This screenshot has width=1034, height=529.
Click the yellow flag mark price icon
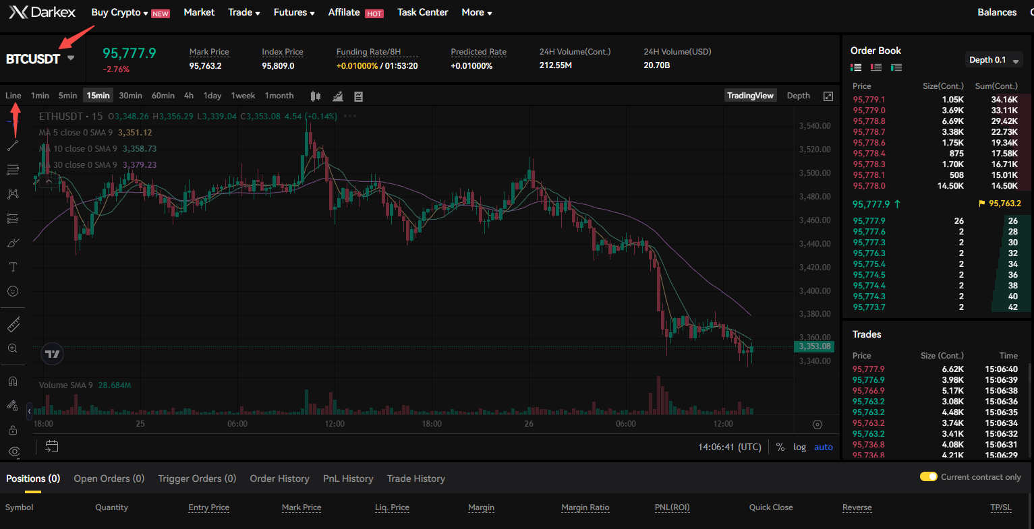click(982, 204)
